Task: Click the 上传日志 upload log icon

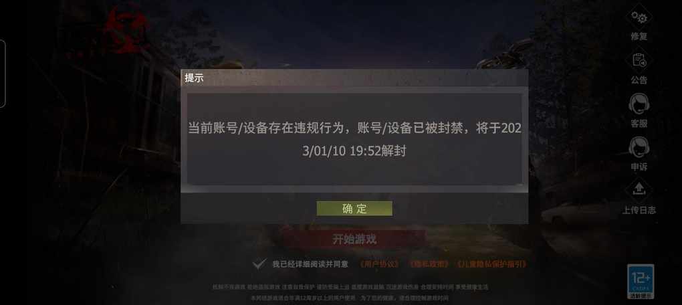Action: pos(639,191)
